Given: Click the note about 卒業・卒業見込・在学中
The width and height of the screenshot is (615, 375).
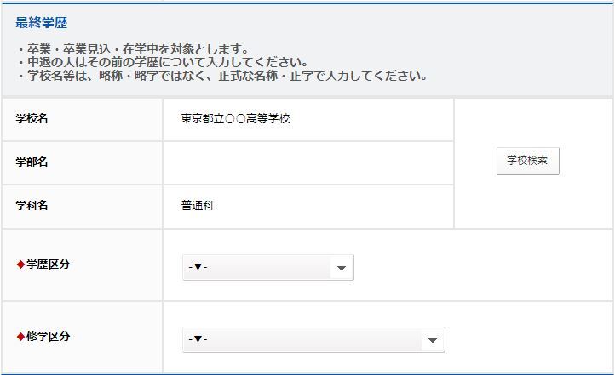Looking at the screenshot, I should point(132,49).
